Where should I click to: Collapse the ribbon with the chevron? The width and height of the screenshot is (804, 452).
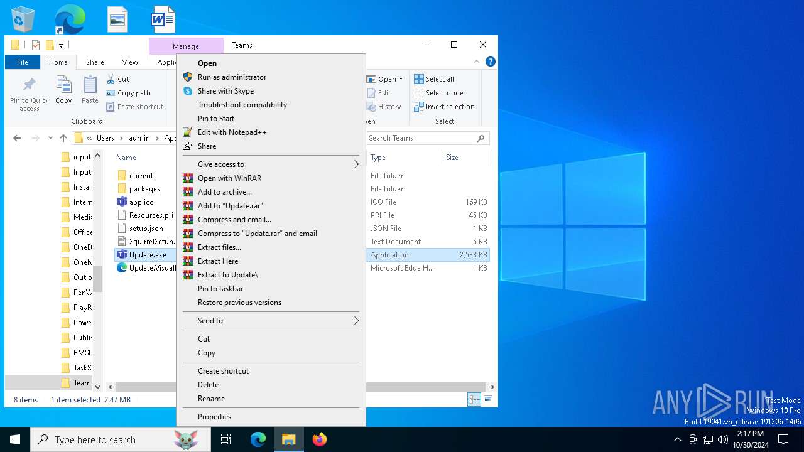pos(477,62)
